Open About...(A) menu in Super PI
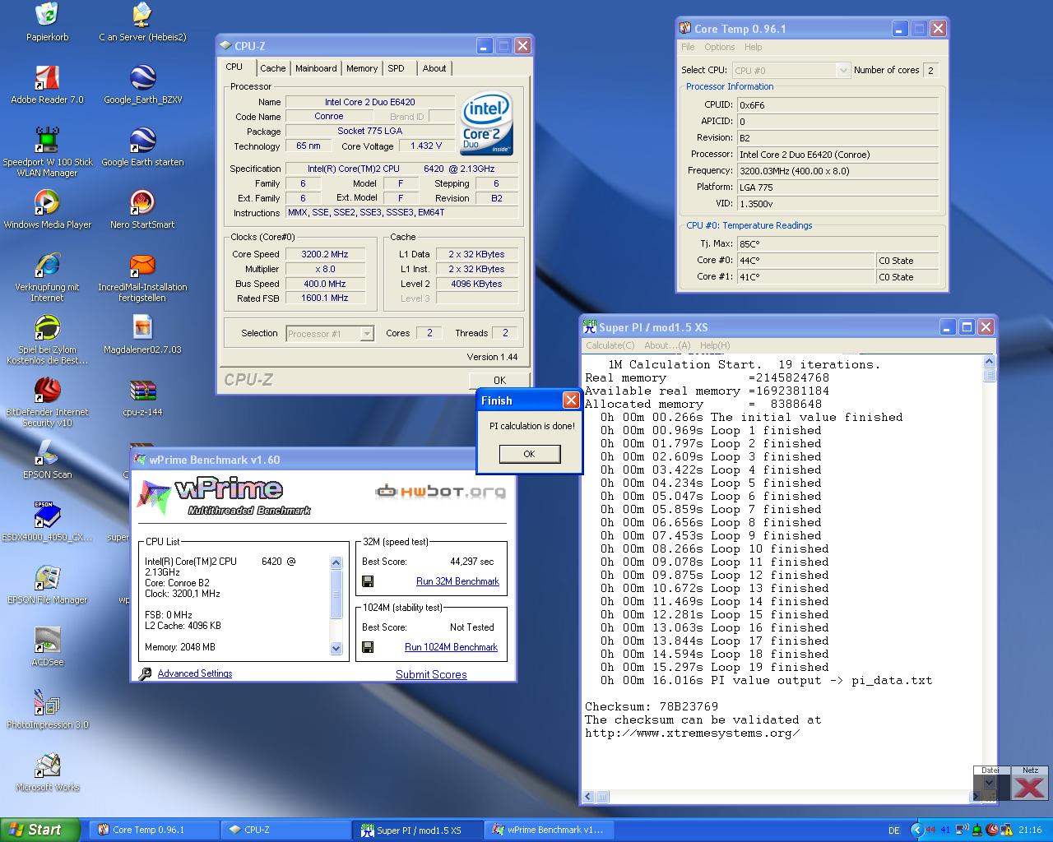1053x842 pixels. coord(667,345)
